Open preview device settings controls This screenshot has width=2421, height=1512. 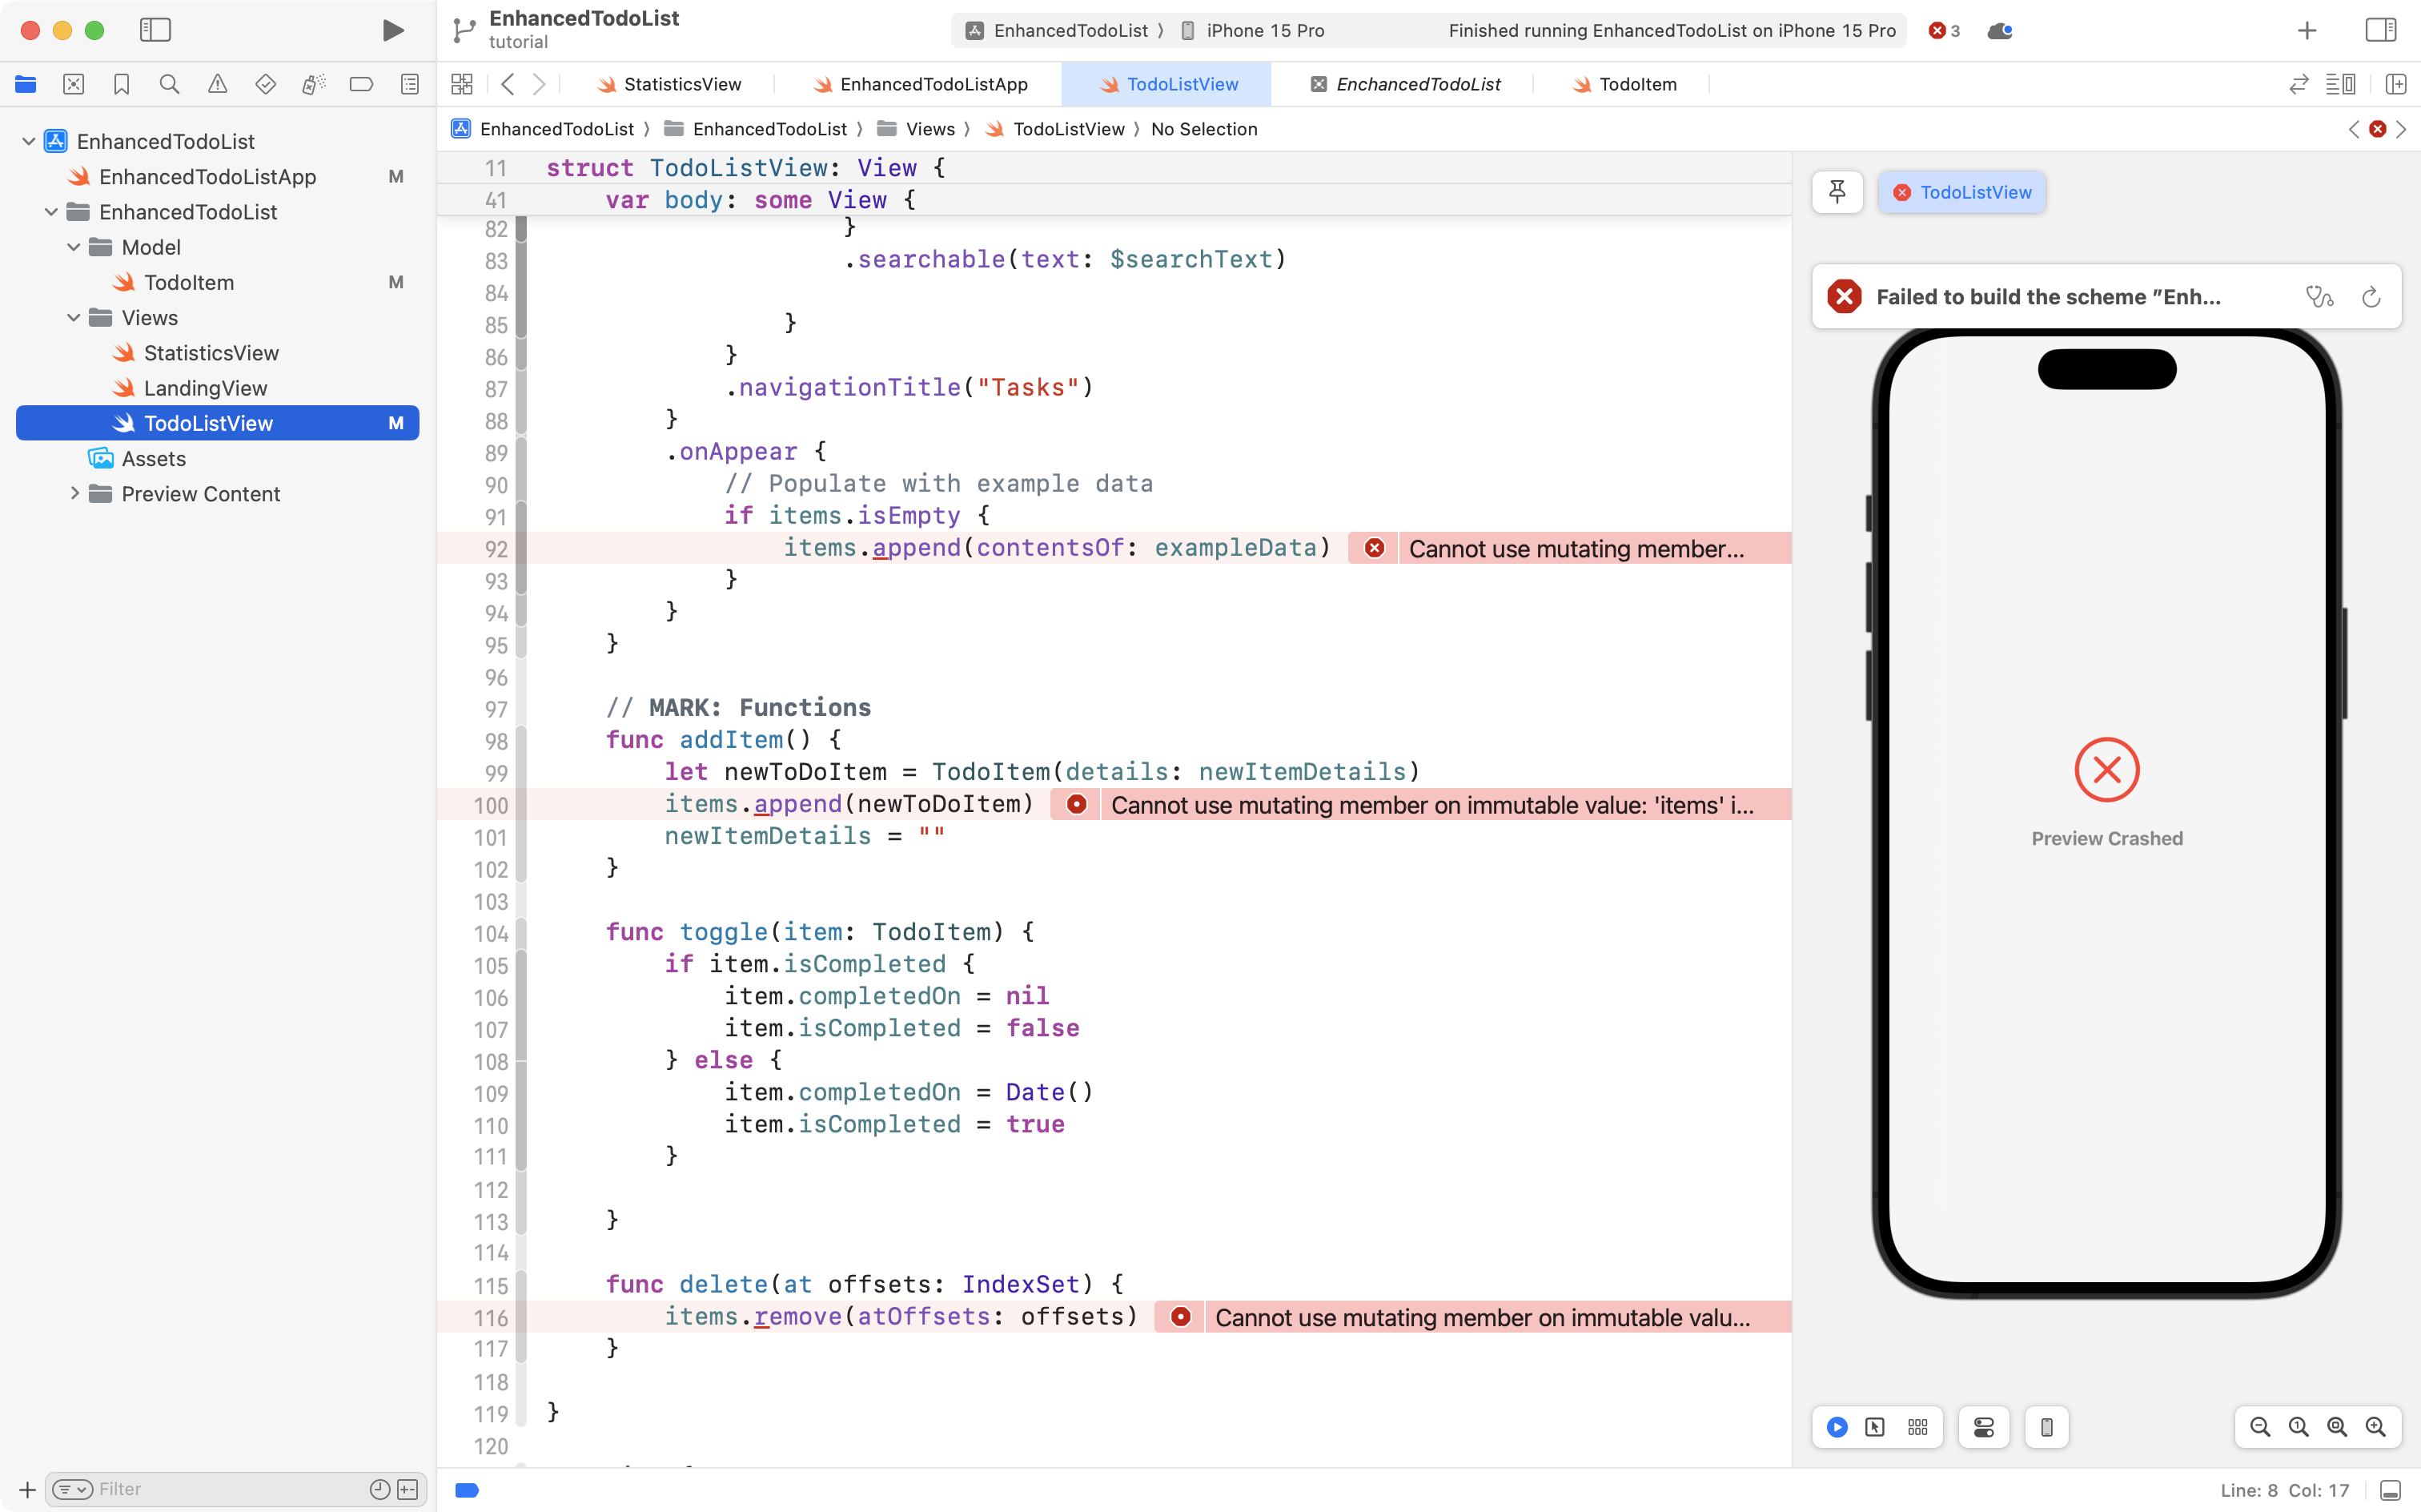1982,1427
